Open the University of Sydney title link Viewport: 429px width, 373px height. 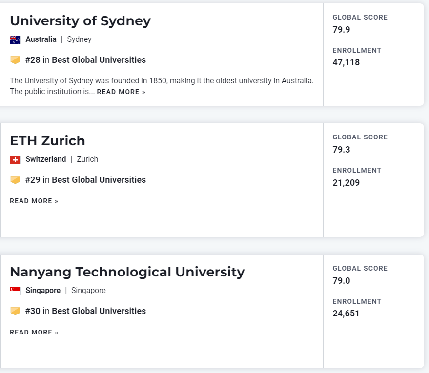[80, 21]
